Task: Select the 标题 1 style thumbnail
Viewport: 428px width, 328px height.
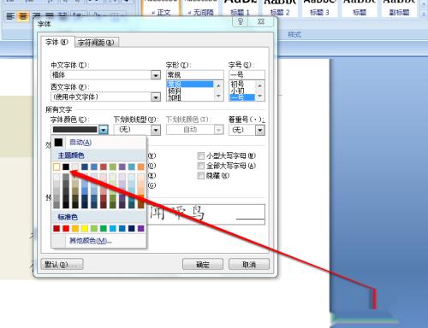Action: pyautogui.click(x=240, y=8)
